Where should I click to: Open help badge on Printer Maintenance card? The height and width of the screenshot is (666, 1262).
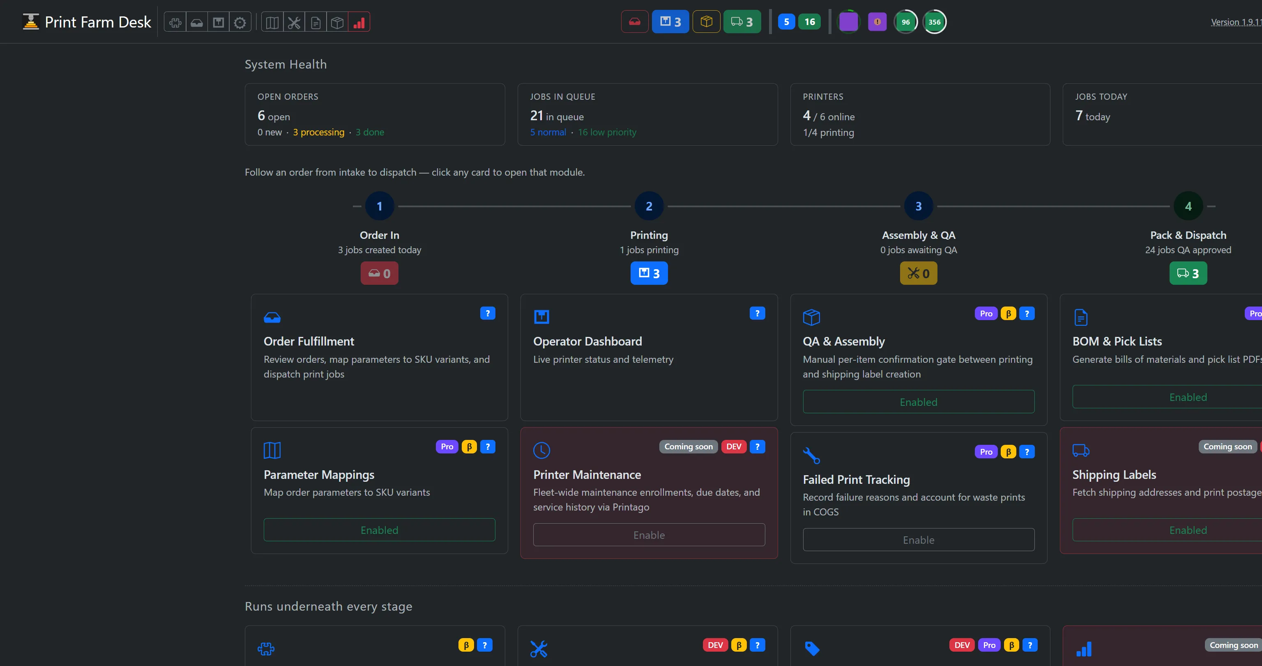click(758, 447)
